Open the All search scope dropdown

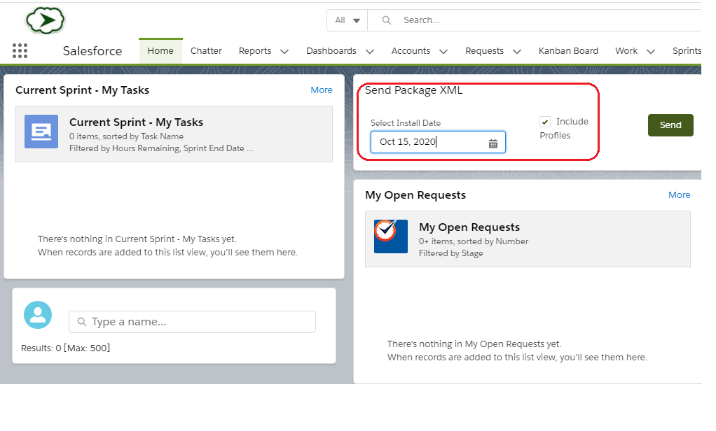click(x=347, y=20)
